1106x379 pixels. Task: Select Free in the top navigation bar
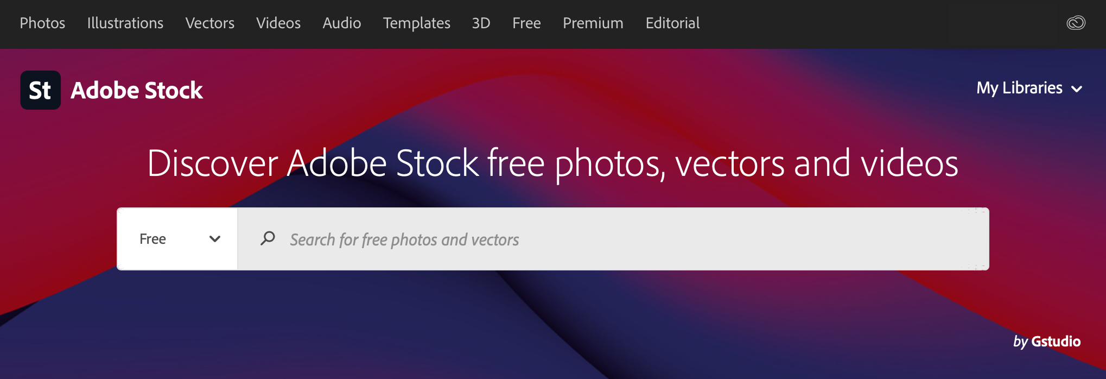coord(526,23)
